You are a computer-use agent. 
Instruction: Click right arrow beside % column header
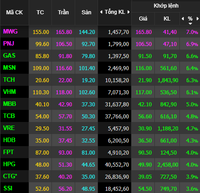[198, 19]
